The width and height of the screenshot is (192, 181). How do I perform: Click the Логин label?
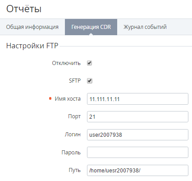pos(73,134)
